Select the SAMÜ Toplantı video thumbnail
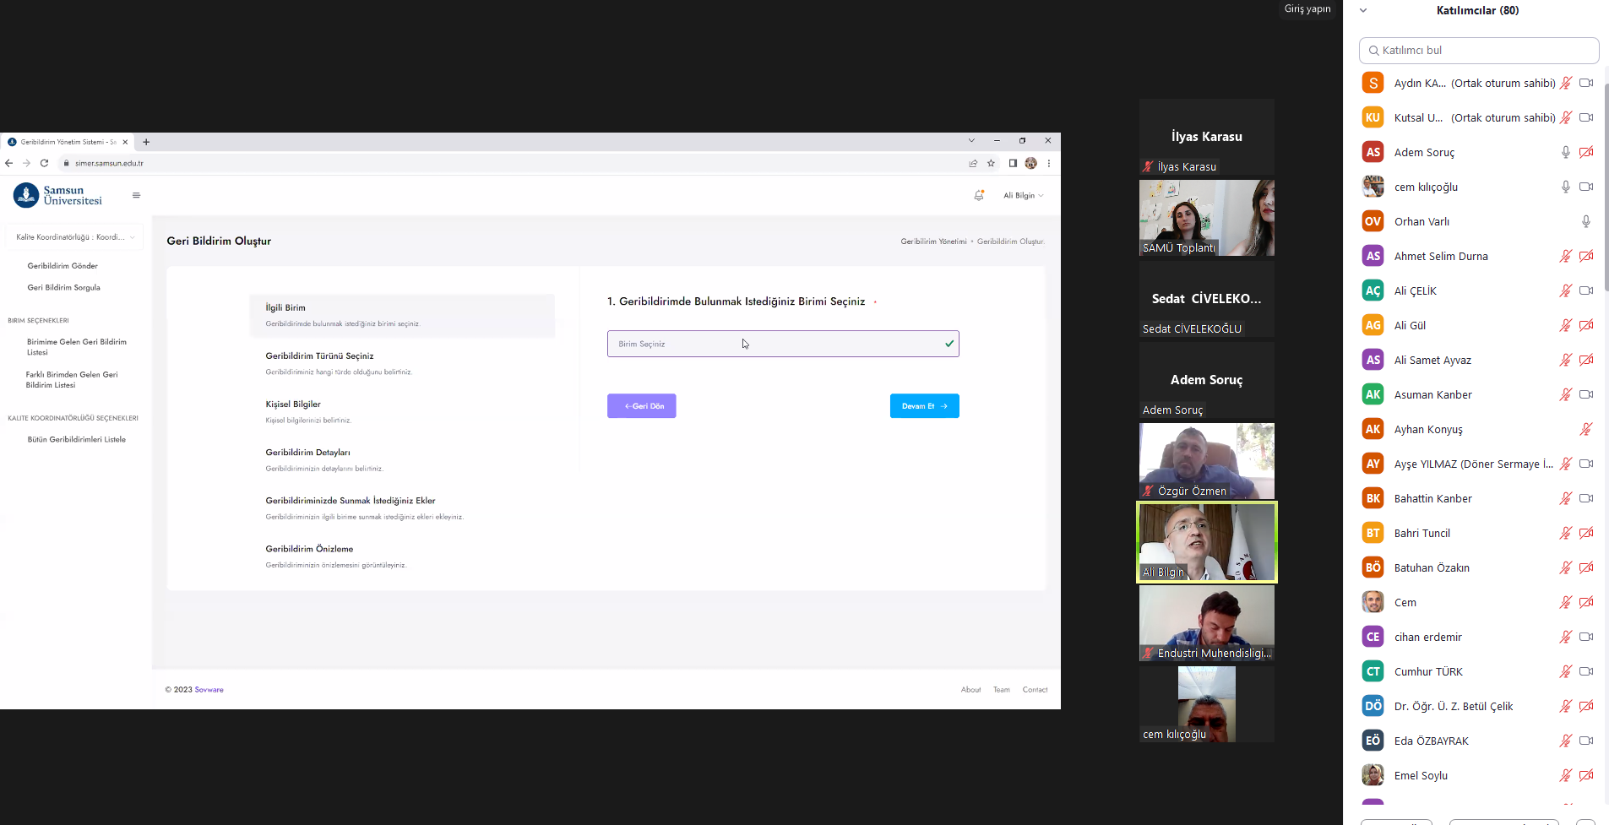 pyautogui.click(x=1206, y=218)
